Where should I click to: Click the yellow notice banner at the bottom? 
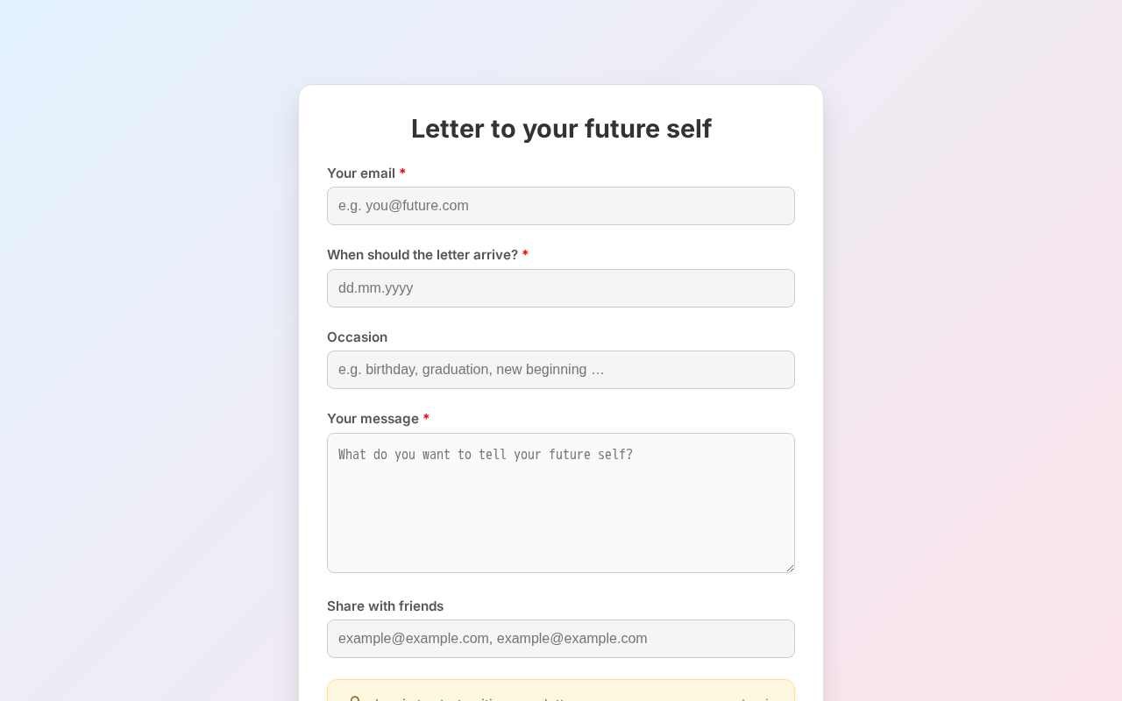(561, 692)
